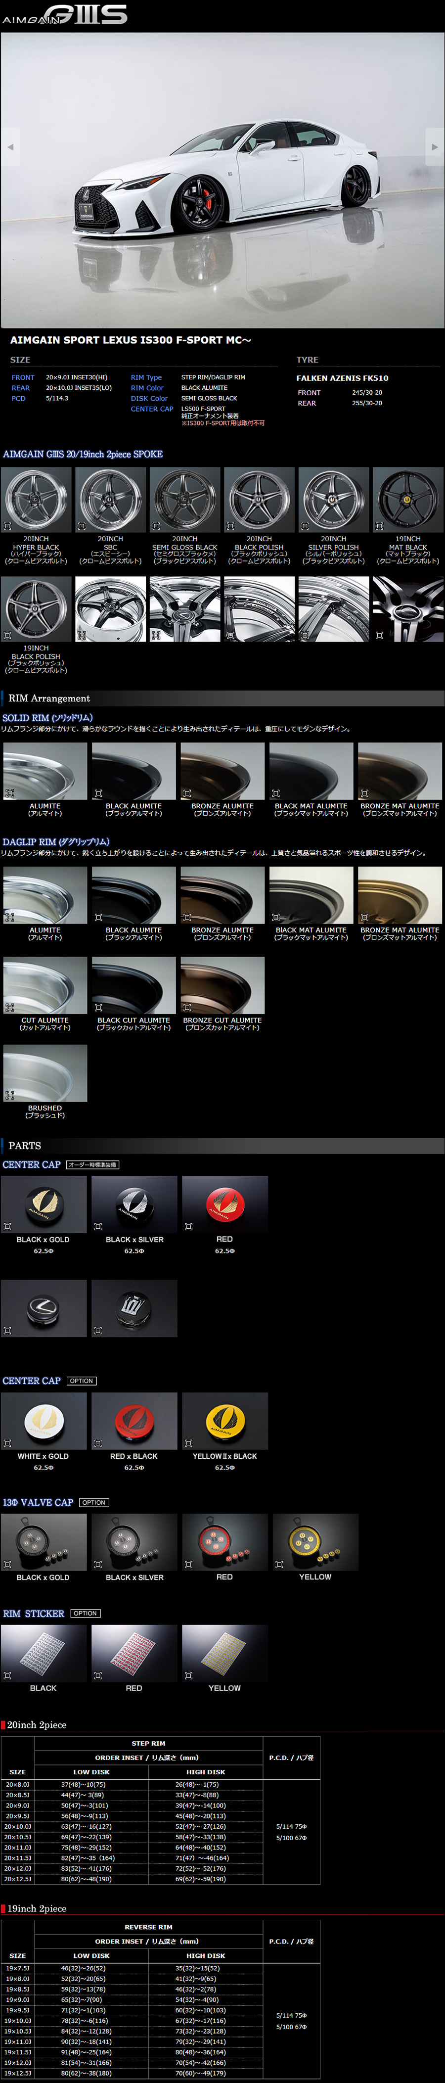This screenshot has height=2083, width=445.
Task: View the Yellow valve cap set
Action: 315,1542
